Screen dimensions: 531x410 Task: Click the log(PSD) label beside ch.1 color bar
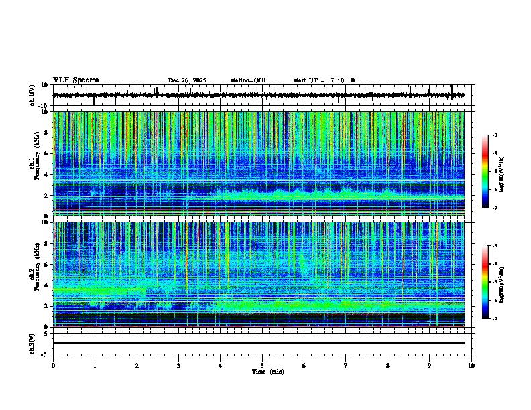tap(501, 175)
